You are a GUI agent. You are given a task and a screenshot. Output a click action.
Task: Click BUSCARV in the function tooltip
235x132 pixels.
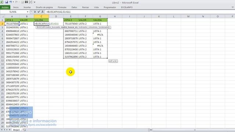pos(41,27)
